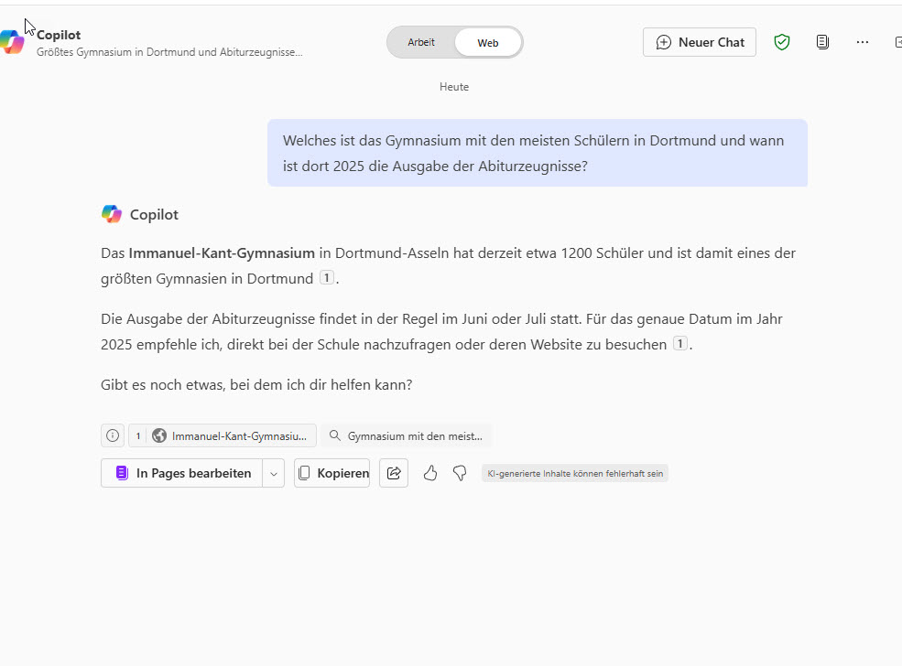Click the user question message bubble

point(537,153)
